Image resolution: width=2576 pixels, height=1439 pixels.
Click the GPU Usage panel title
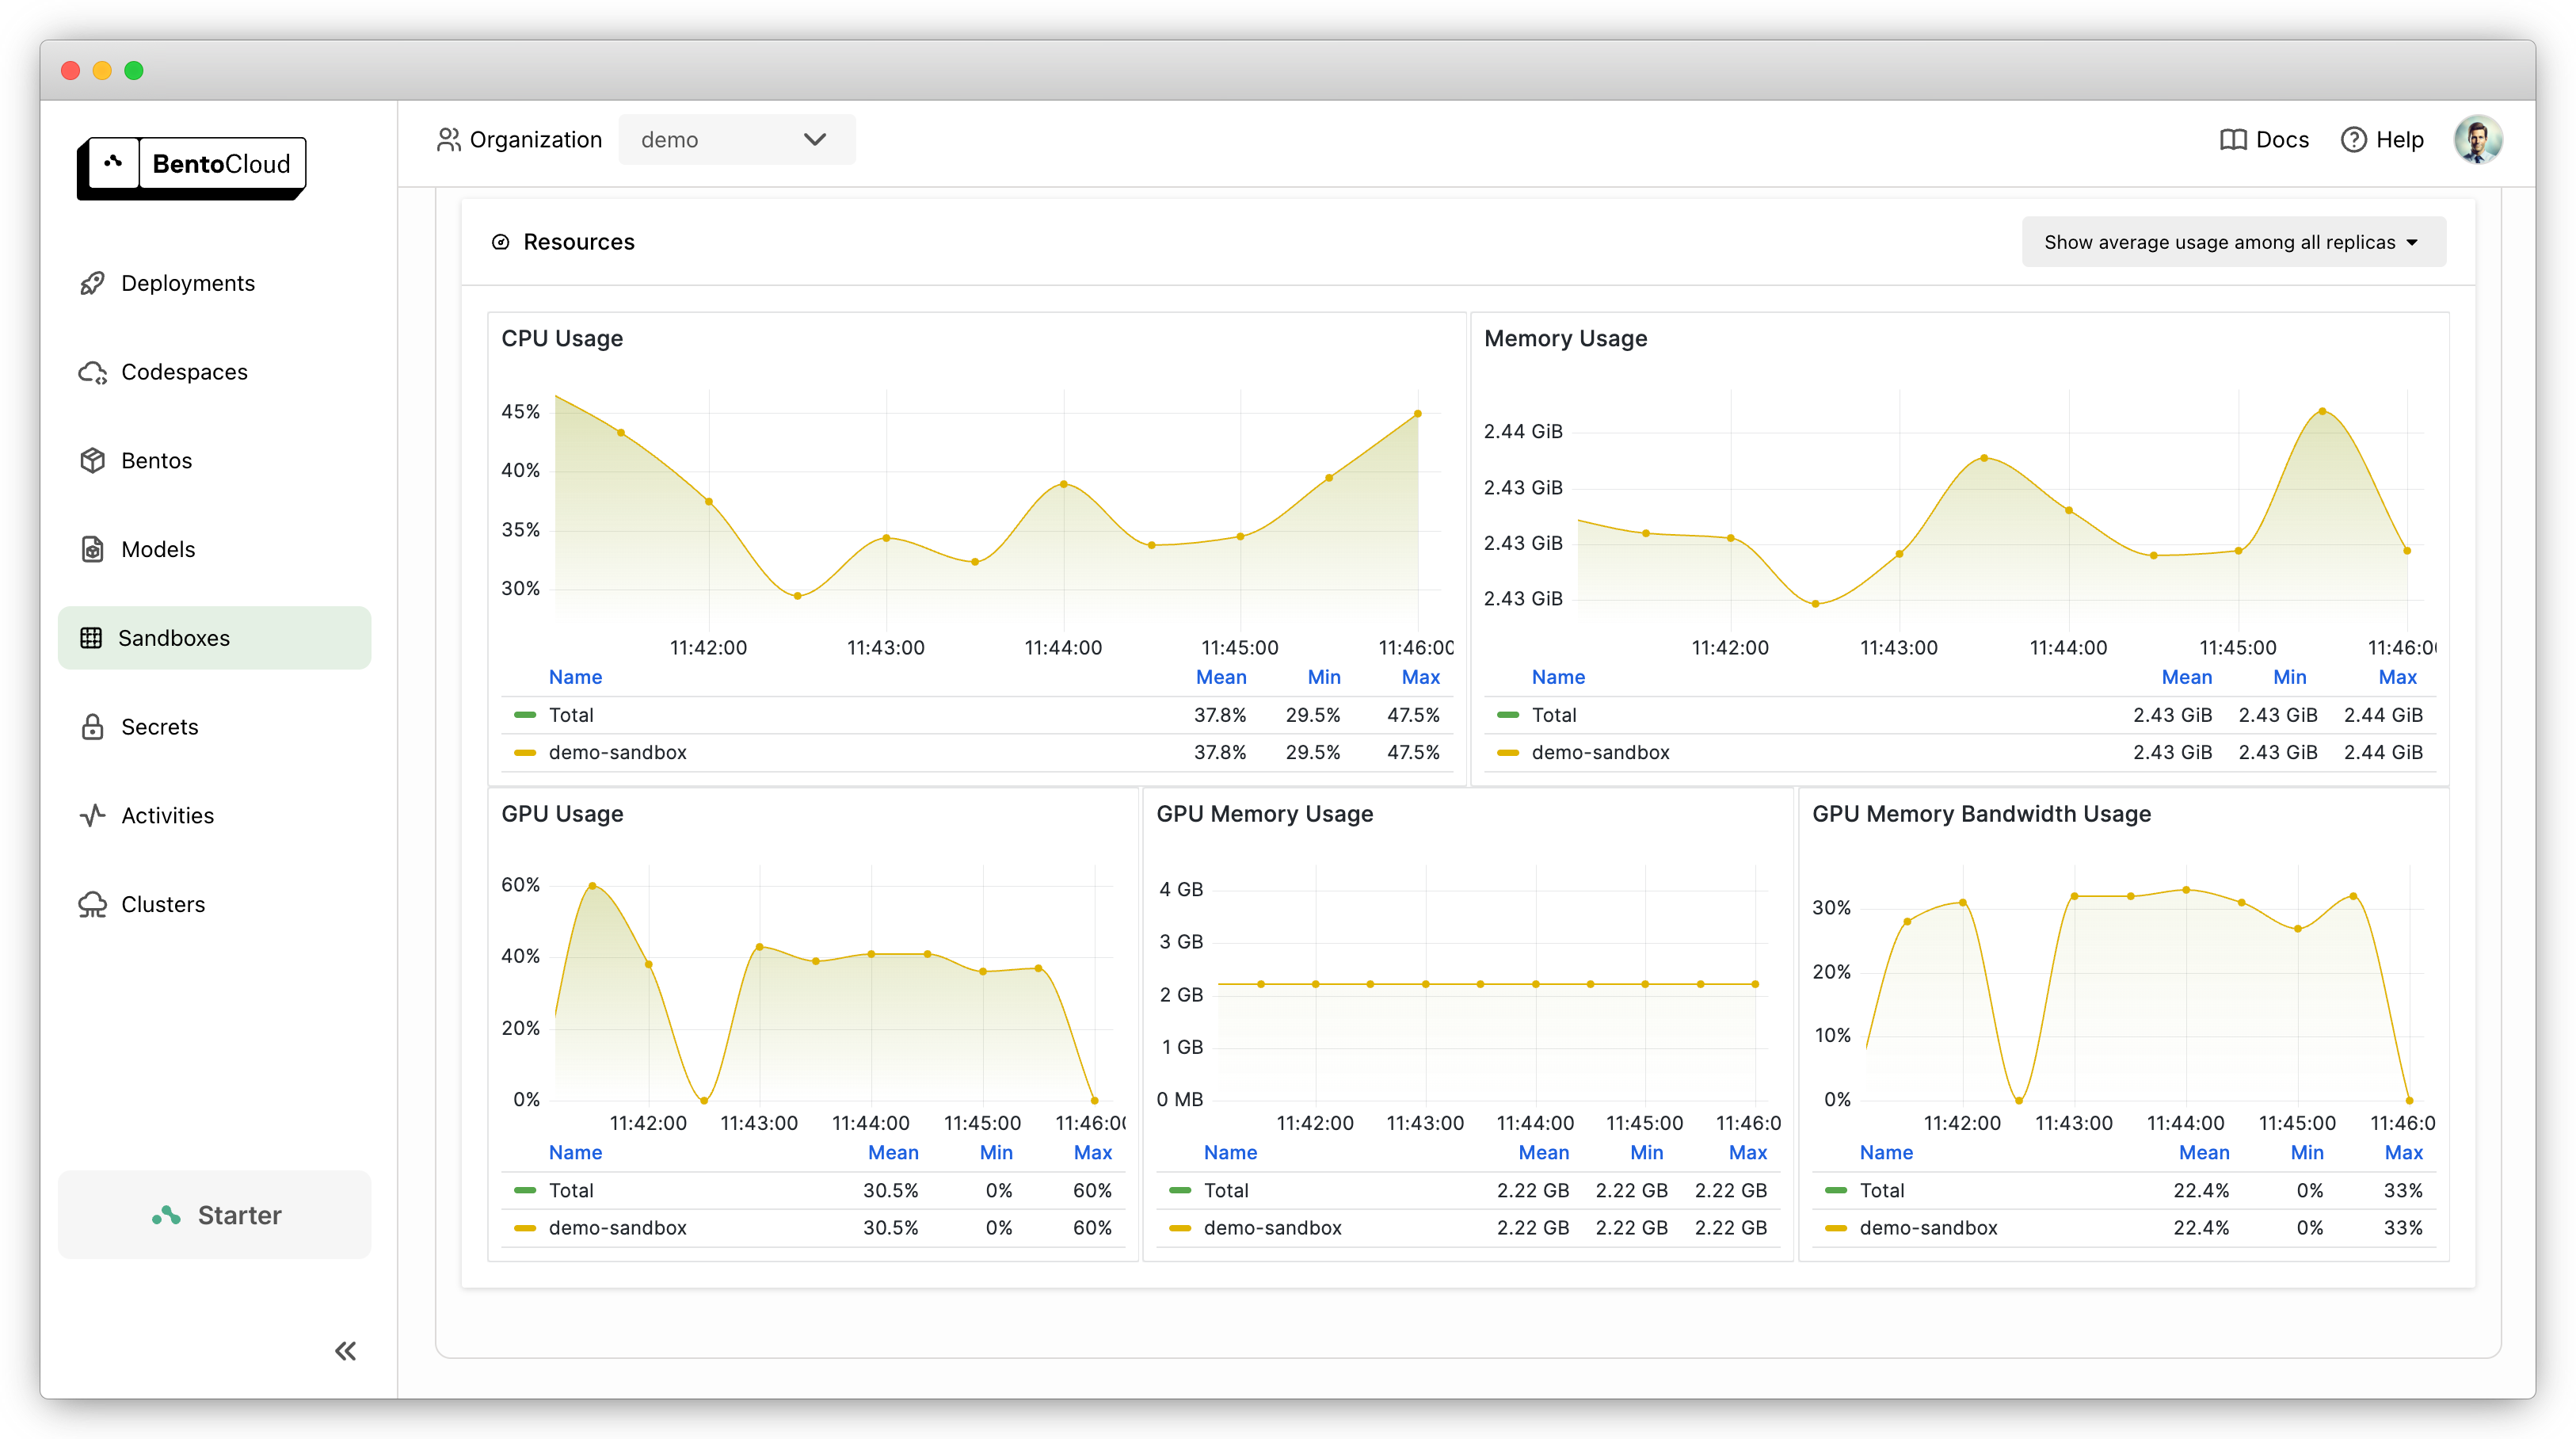coord(562,814)
